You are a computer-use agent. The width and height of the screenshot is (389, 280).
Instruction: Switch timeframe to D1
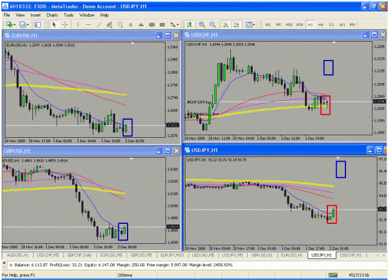[332, 24]
